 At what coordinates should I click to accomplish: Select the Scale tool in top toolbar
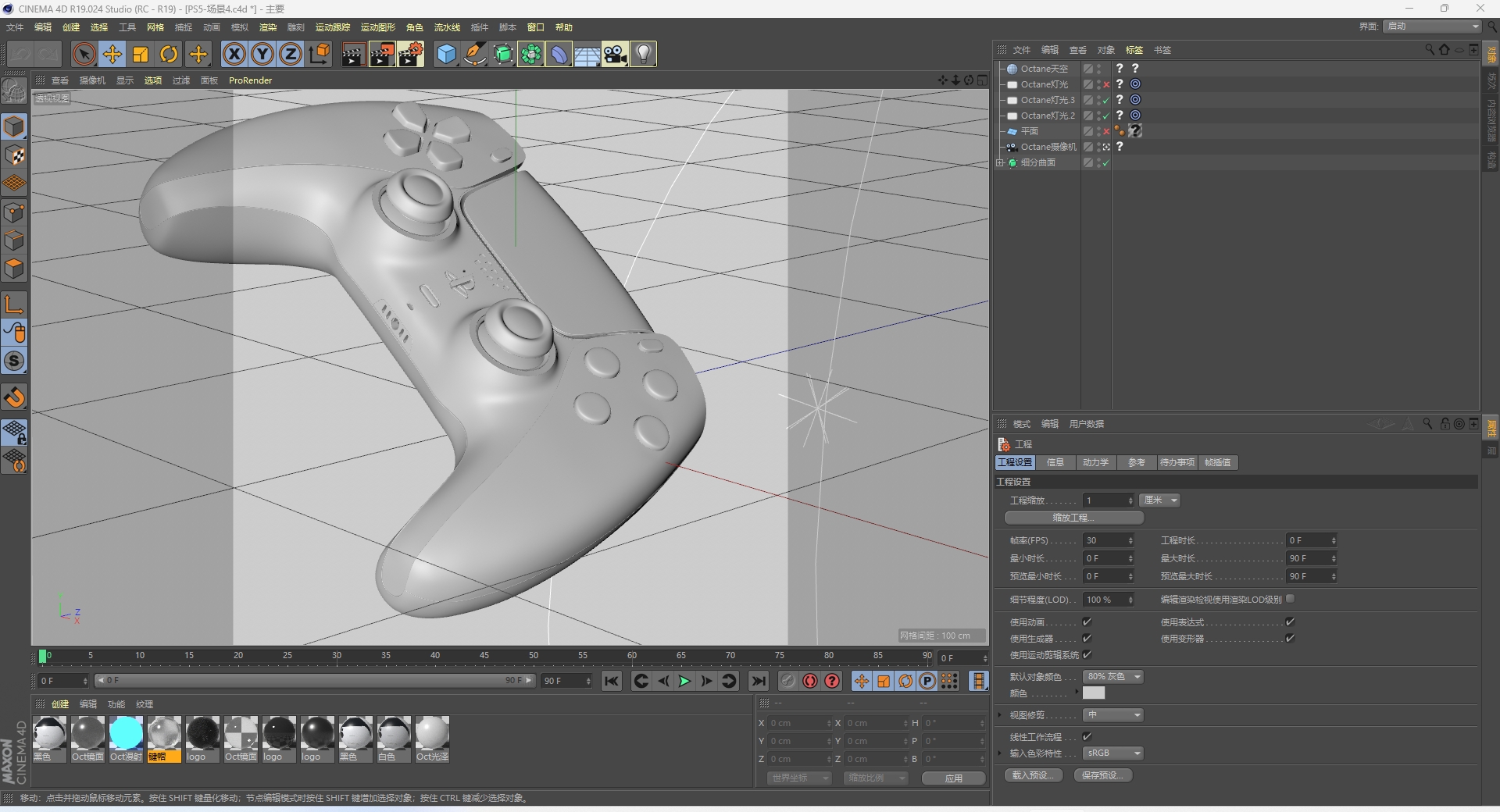click(x=141, y=54)
